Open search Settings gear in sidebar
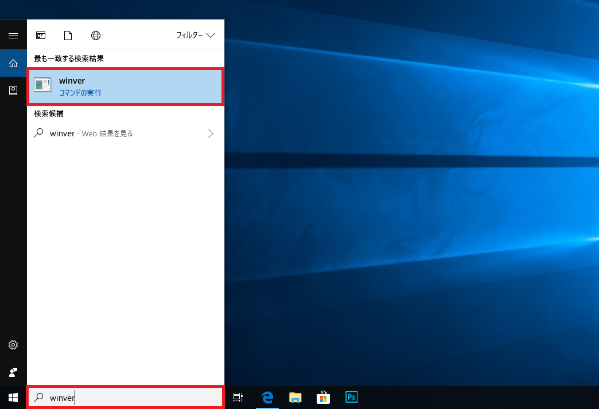The height and width of the screenshot is (409, 599). click(x=13, y=345)
